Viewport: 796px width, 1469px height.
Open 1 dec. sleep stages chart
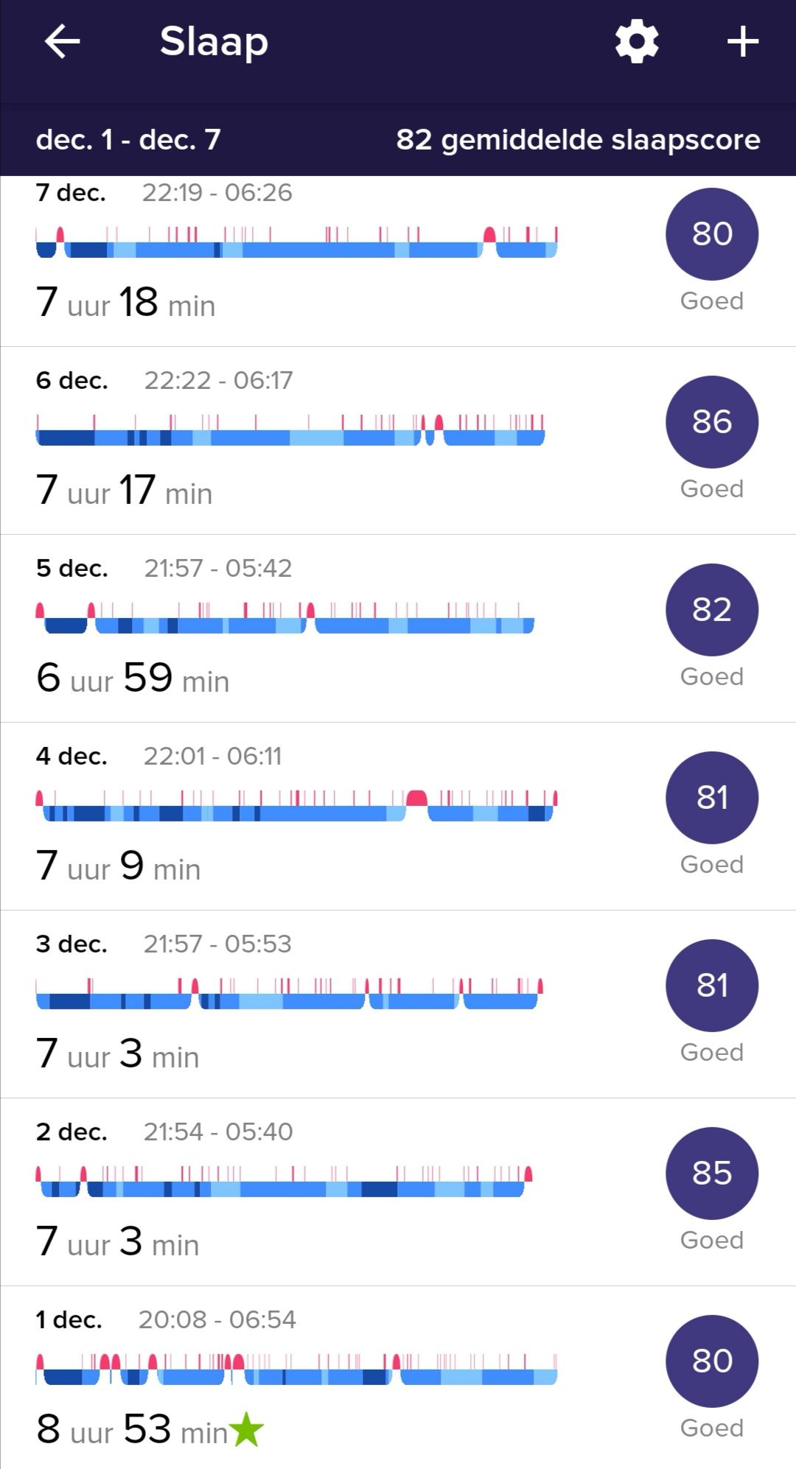click(296, 1370)
